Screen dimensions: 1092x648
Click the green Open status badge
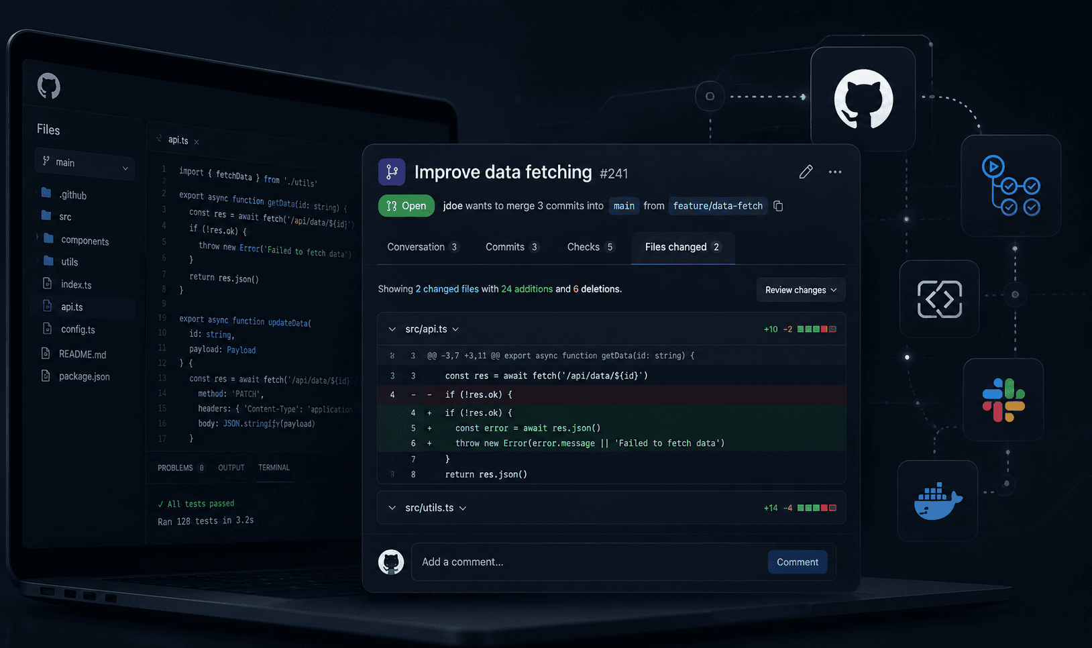[x=406, y=206]
